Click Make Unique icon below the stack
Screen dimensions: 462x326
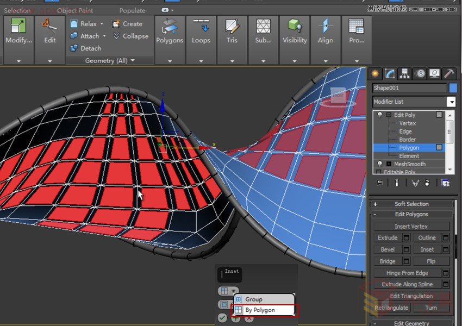[x=415, y=183]
